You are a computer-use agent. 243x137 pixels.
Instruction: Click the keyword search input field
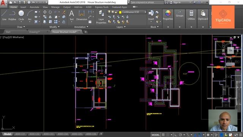[x=147, y=2]
